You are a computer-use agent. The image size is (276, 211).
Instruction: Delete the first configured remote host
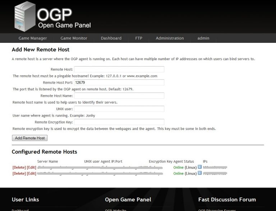tap(19, 167)
